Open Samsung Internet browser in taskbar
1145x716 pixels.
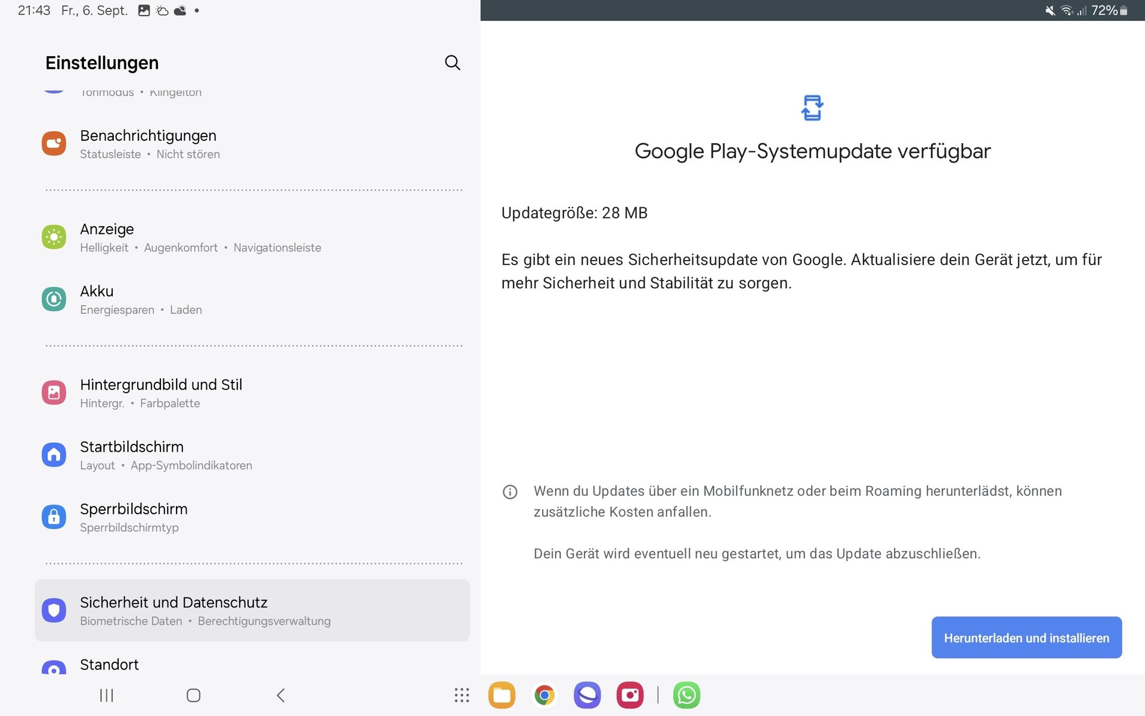point(587,695)
